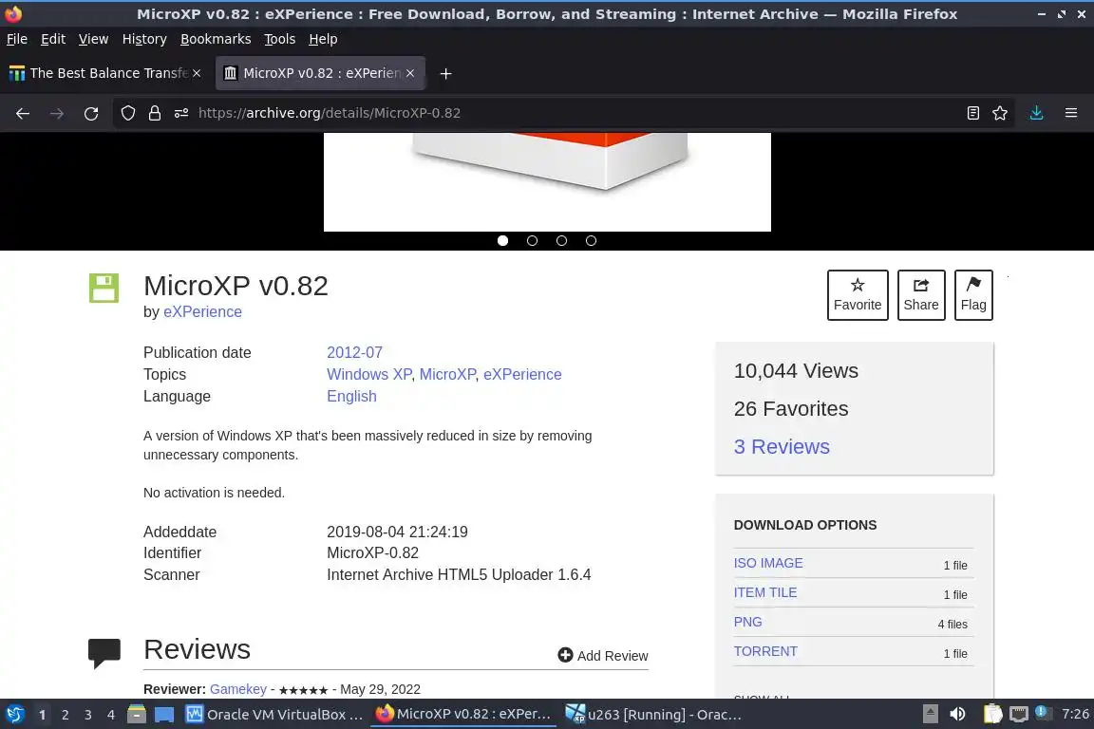The height and width of the screenshot is (729, 1094).
Task: Show site security lock information
Action: coord(155,113)
